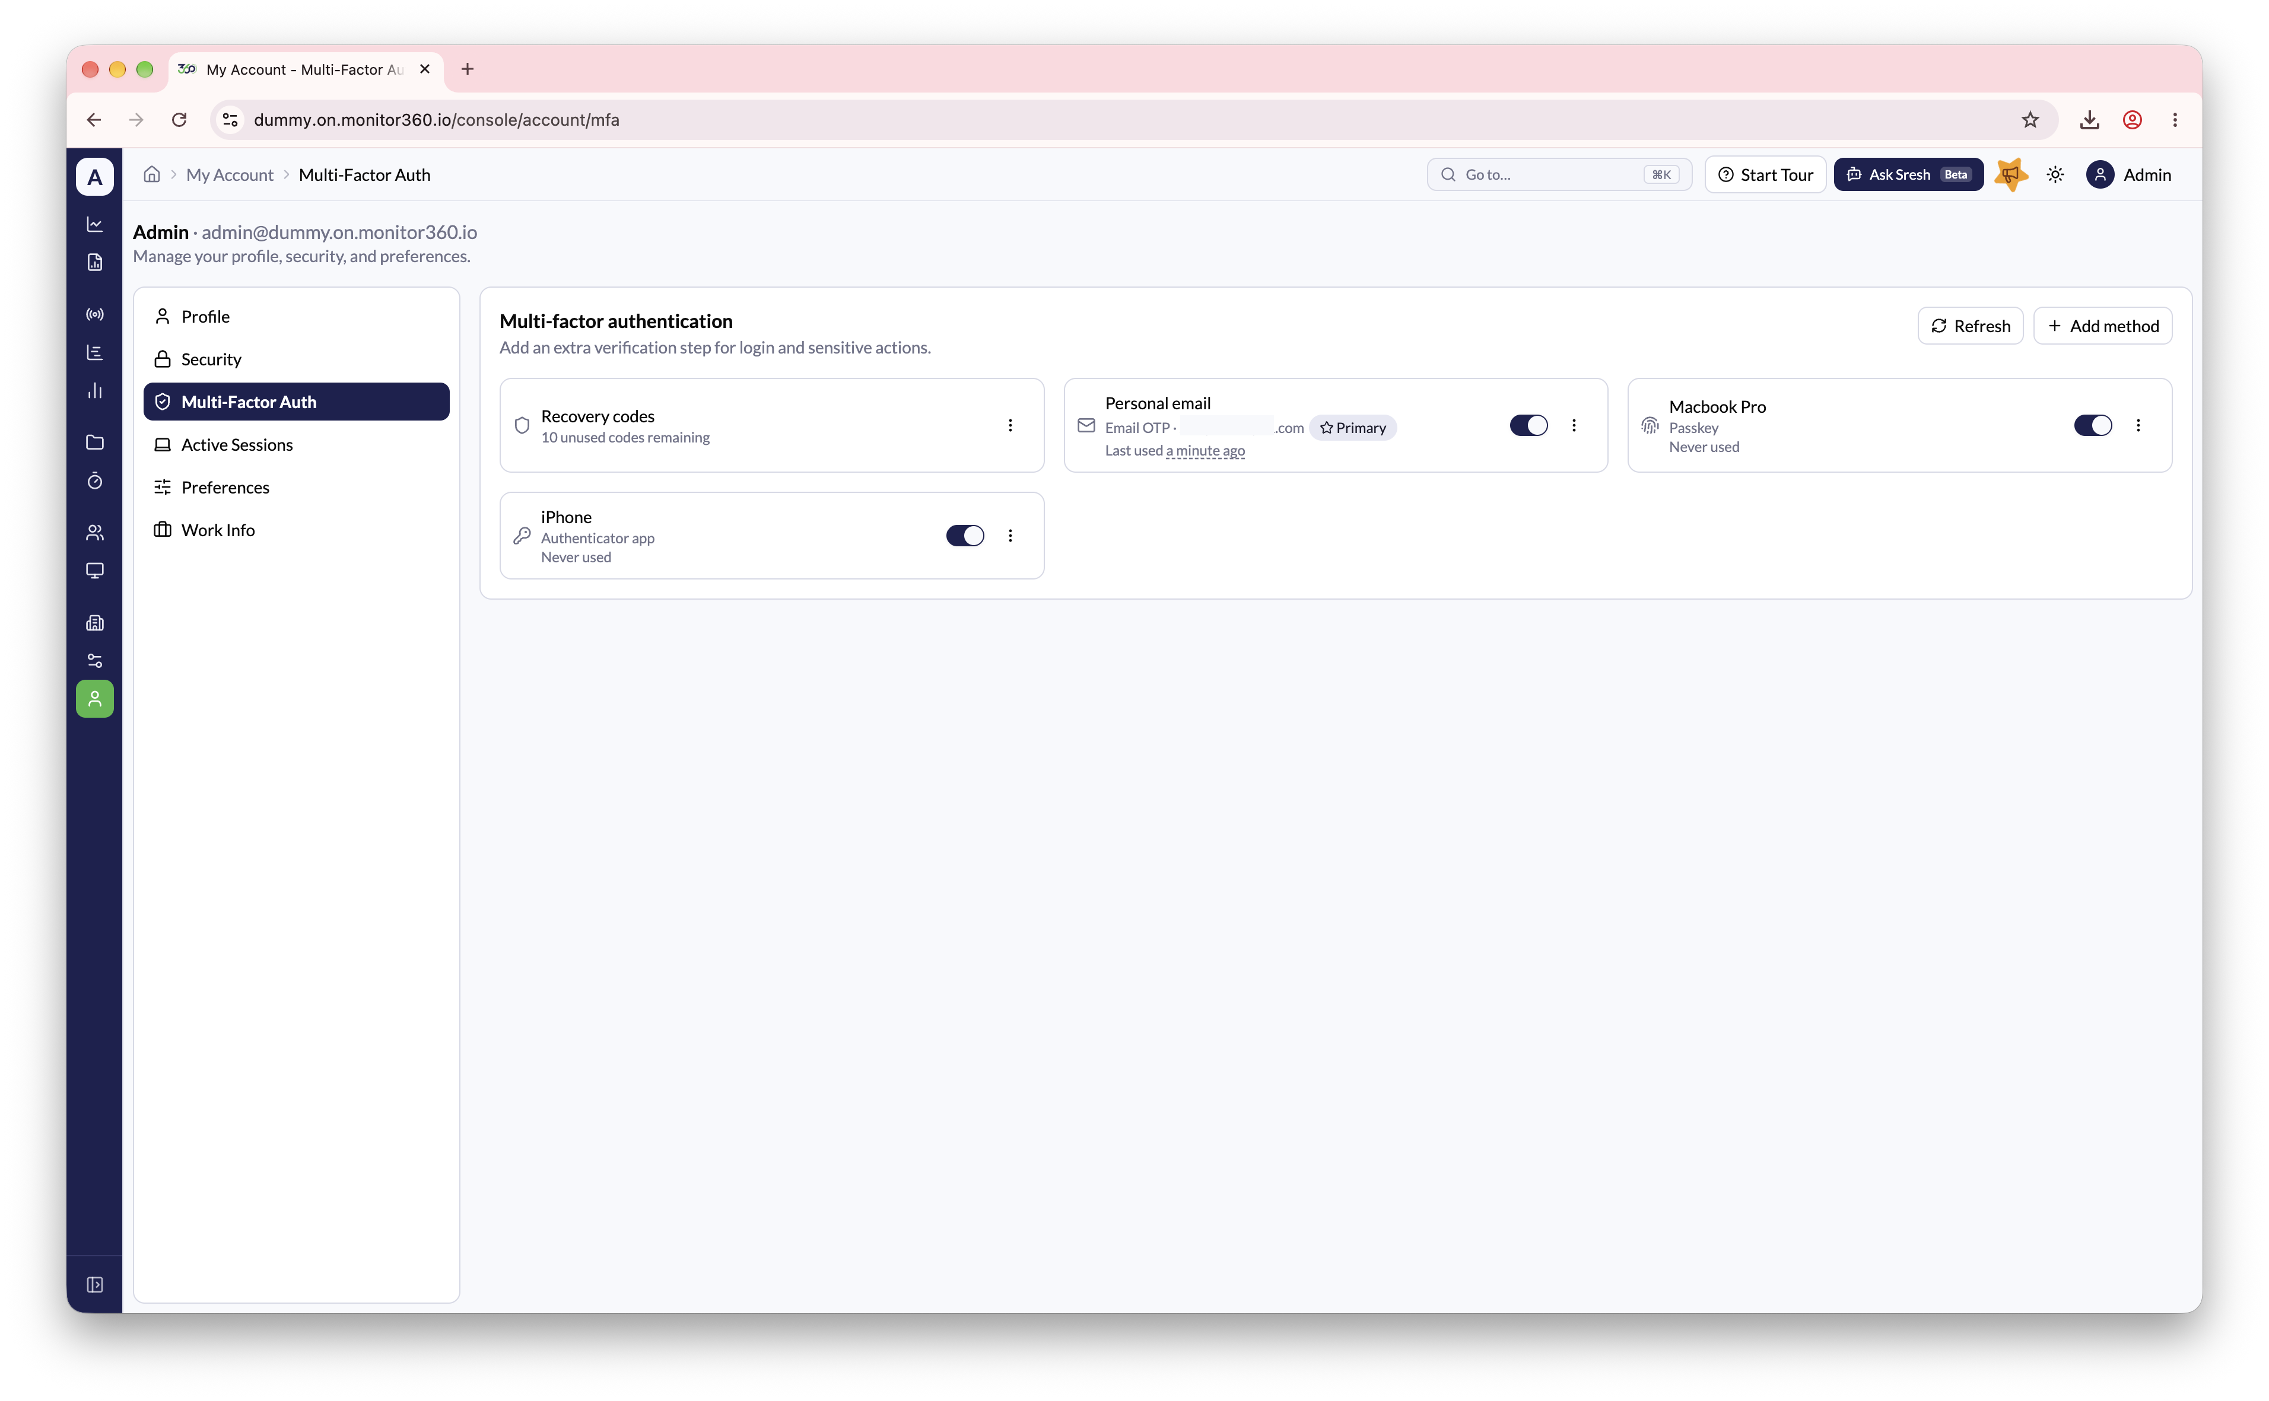Image resolution: width=2269 pixels, height=1401 pixels.
Task: Open the broadcast signal sidebar icon
Action: tap(94, 314)
